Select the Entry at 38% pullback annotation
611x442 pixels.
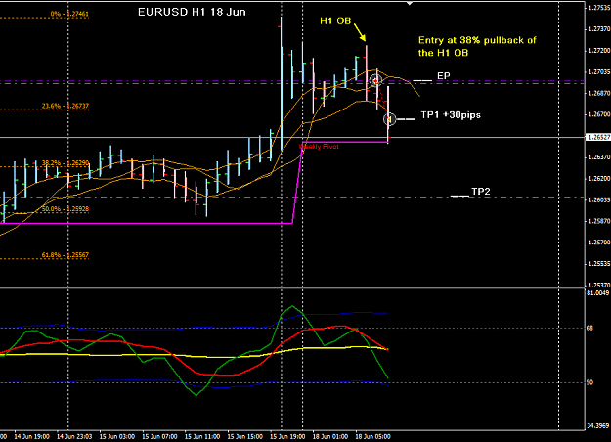click(x=477, y=46)
